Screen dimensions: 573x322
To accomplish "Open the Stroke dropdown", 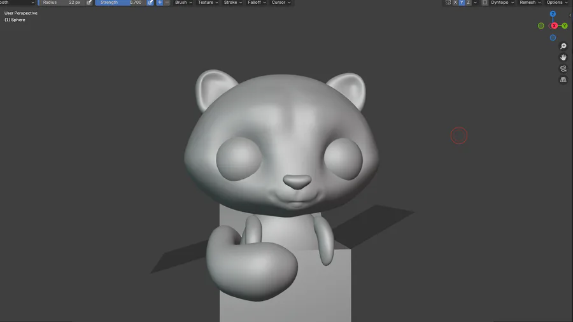I will pyautogui.click(x=233, y=3).
